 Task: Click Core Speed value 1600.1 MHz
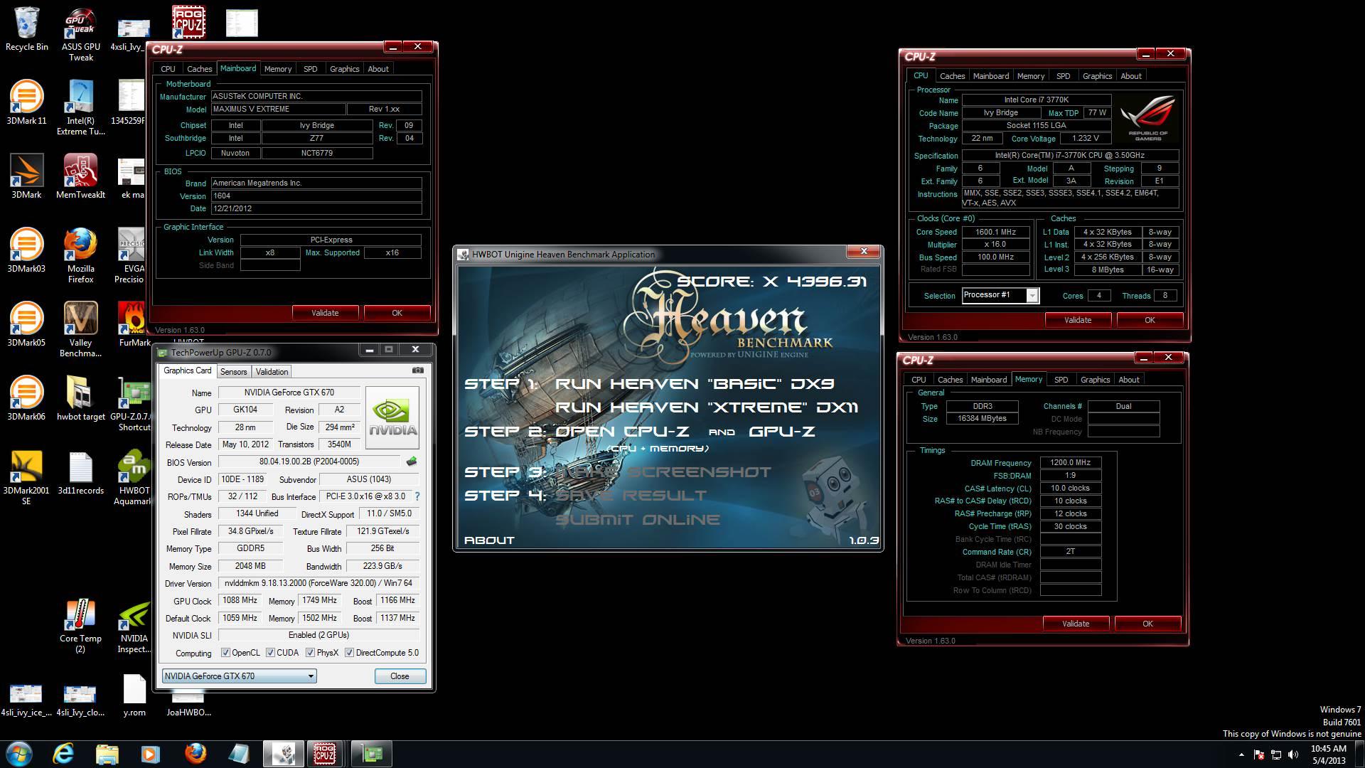pyautogui.click(x=996, y=232)
